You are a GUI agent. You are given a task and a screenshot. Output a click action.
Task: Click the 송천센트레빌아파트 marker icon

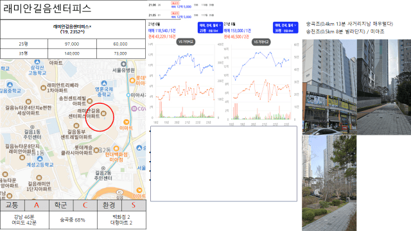[x=90, y=101]
